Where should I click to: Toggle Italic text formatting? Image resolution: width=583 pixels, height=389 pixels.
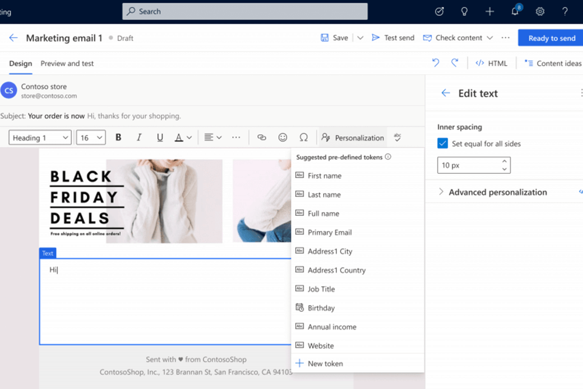tap(139, 137)
